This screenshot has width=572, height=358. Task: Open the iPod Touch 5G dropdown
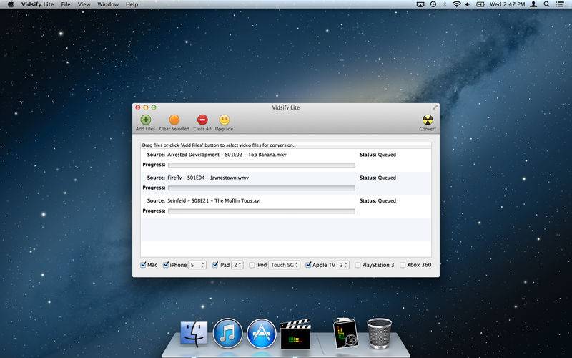pos(284,265)
